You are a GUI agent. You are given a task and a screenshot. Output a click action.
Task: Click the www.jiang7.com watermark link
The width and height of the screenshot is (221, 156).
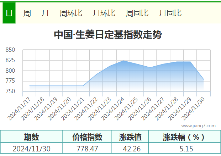199,126
